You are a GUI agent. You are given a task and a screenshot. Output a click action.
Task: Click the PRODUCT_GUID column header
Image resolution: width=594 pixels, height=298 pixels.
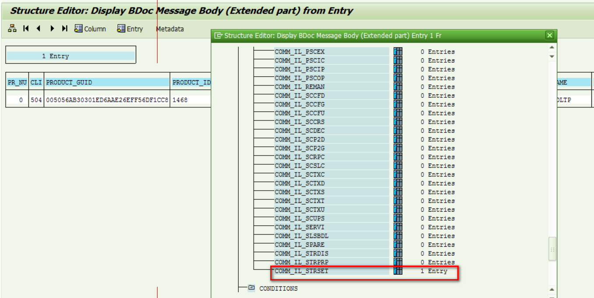tap(107, 82)
